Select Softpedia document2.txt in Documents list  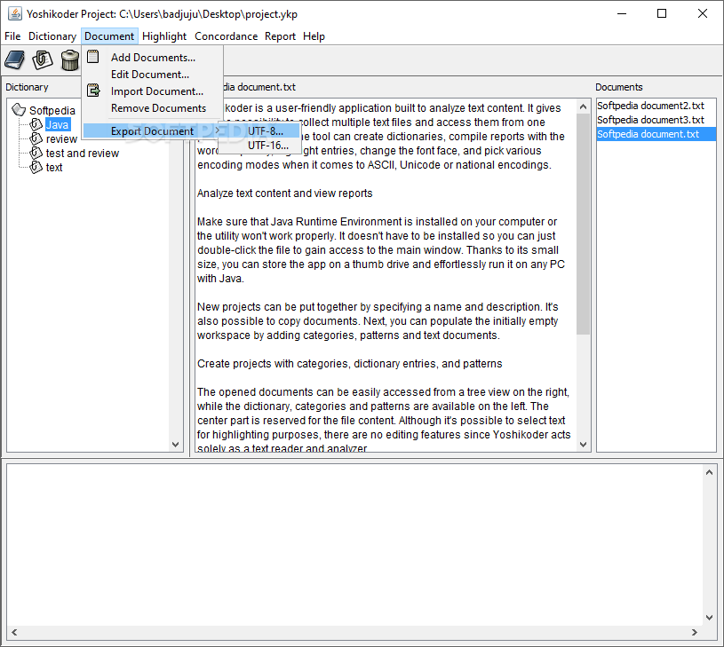click(x=656, y=106)
